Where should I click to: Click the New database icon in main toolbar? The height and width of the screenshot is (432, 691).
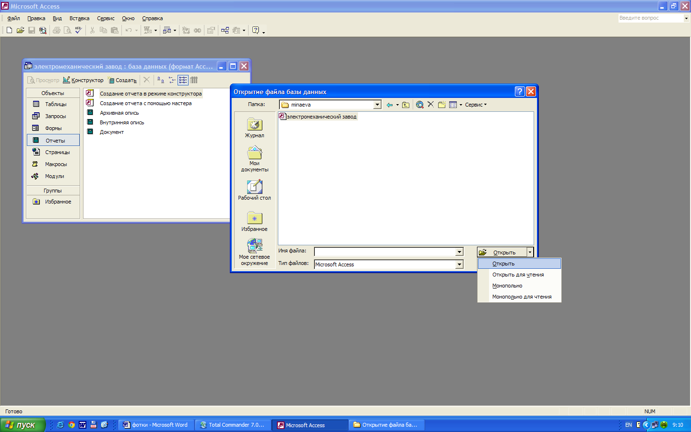coord(9,30)
